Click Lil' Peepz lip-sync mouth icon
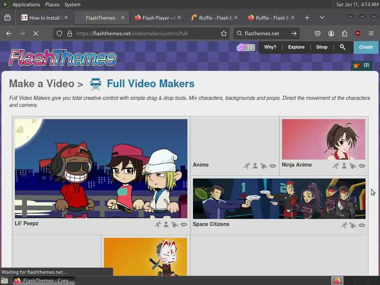The image size is (380, 285). [184, 225]
